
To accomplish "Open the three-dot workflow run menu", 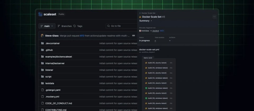I will 214,17.
